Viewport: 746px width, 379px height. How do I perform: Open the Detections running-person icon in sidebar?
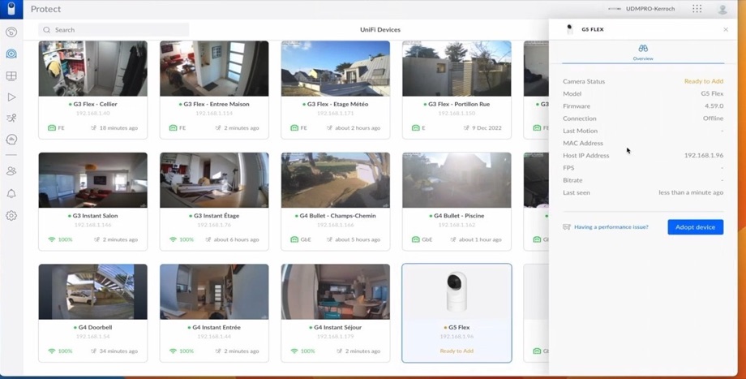(11, 118)
